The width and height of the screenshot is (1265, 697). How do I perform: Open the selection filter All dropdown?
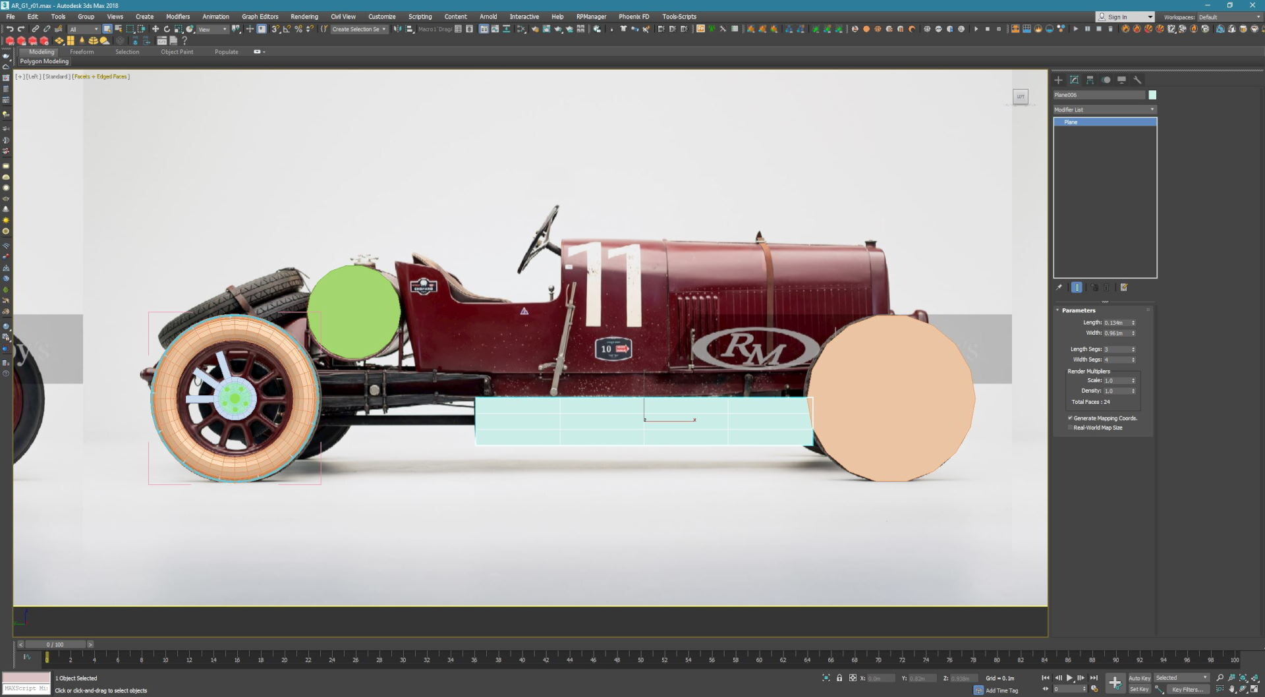pos(84,29)
